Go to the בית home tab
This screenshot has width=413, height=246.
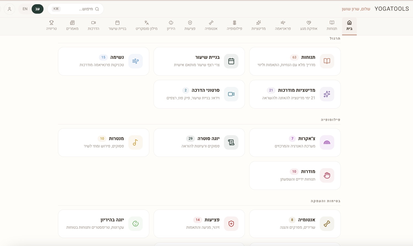coord(349,26)
